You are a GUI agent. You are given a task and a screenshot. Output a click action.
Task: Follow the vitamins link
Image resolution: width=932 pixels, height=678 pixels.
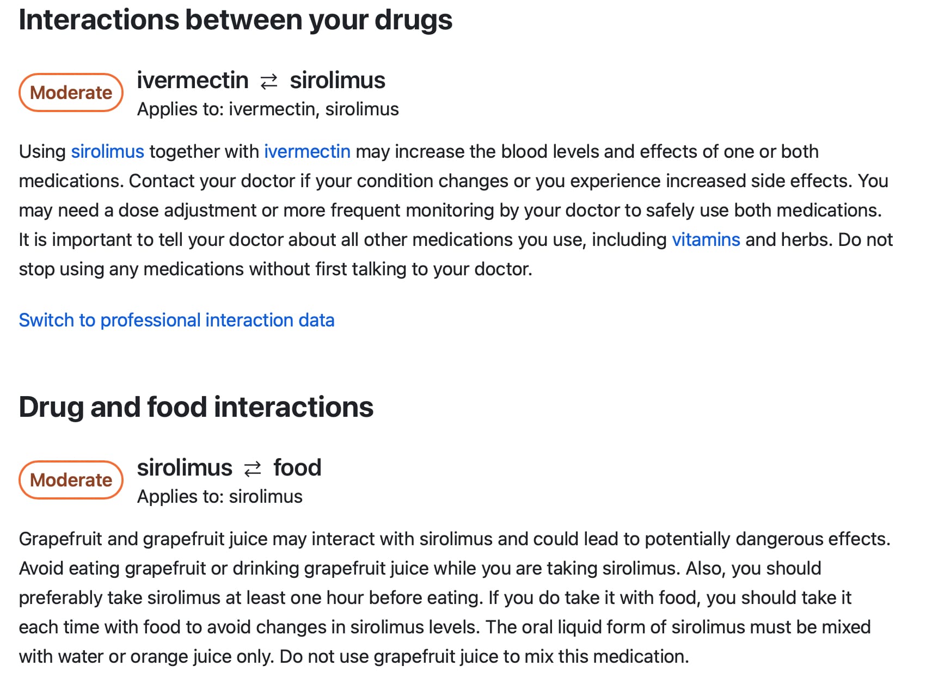click(706, 239)
